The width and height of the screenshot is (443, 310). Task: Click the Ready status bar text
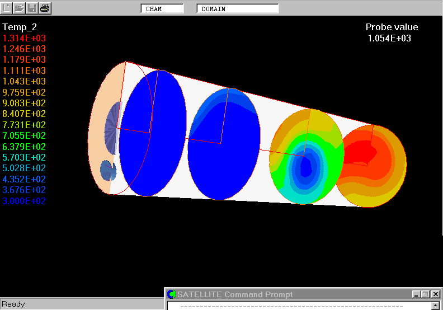(x=13, y=304)
